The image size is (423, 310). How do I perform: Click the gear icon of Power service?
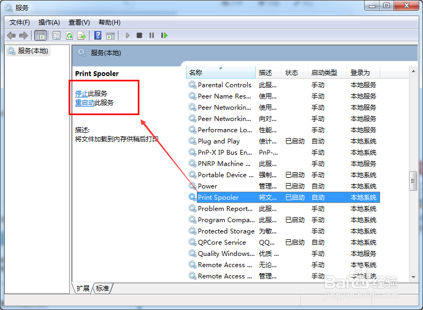pyautogui.click(x=192, y=186)
